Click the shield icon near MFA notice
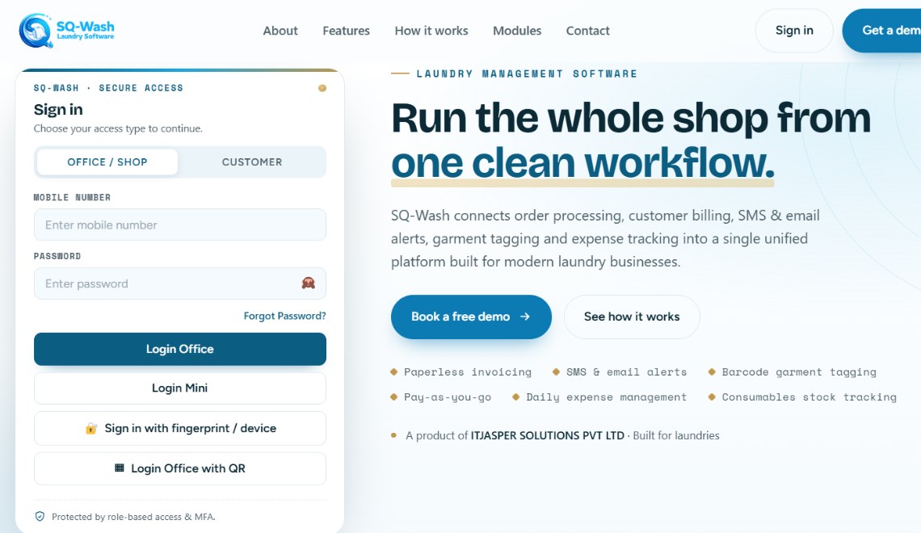 (x=40, y=517)
